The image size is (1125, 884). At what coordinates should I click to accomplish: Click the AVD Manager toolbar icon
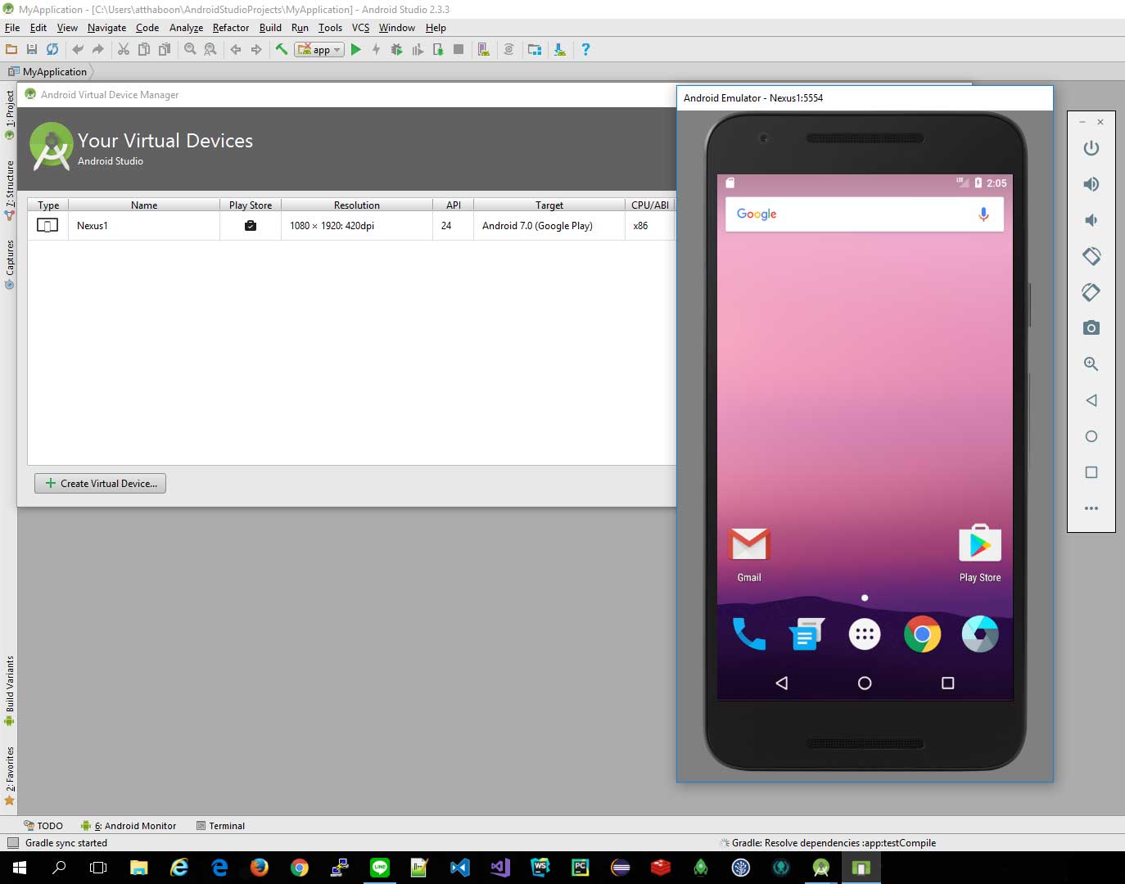[x=484, y=49]
